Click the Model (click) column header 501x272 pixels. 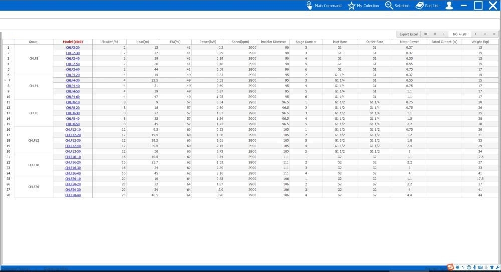(x=73, y=42)
